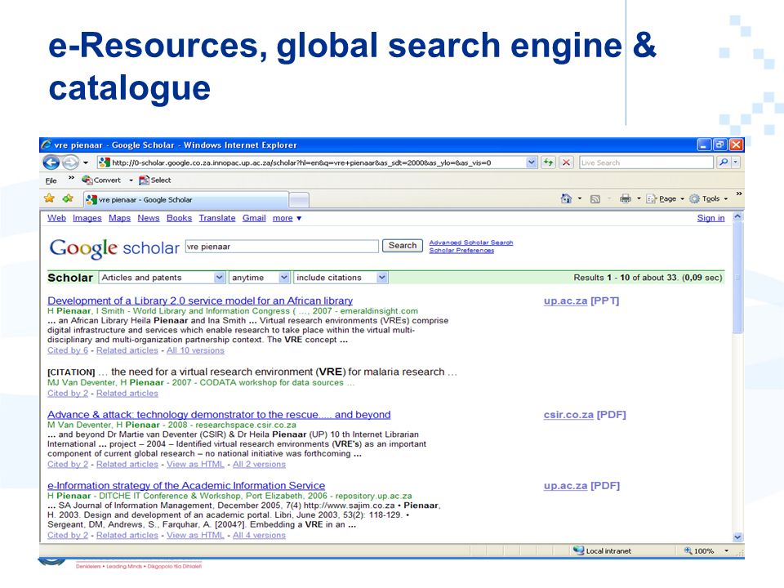The width and height of the screenshot is (784, 588).
Task: Edit the 'vre pienaar' search query field
Action: [282, 247]
